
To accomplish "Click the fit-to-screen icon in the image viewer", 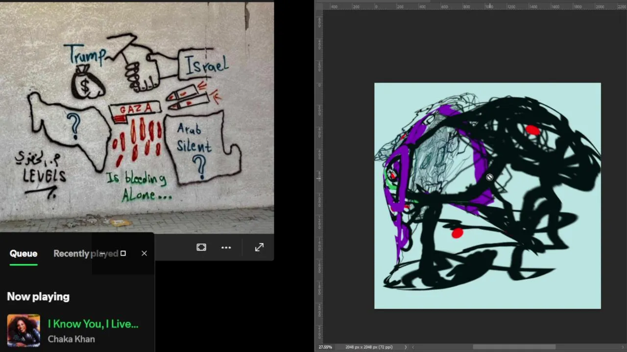I will point(201,247).
